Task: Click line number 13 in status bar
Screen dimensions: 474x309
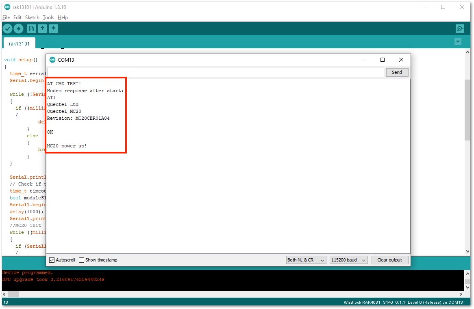Action: pos(6,303)
